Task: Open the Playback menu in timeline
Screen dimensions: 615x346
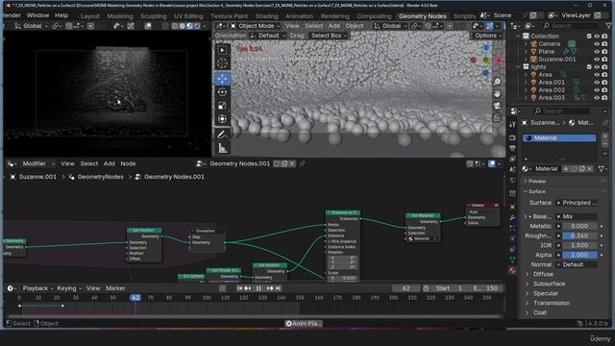Action: pos(37,288)
